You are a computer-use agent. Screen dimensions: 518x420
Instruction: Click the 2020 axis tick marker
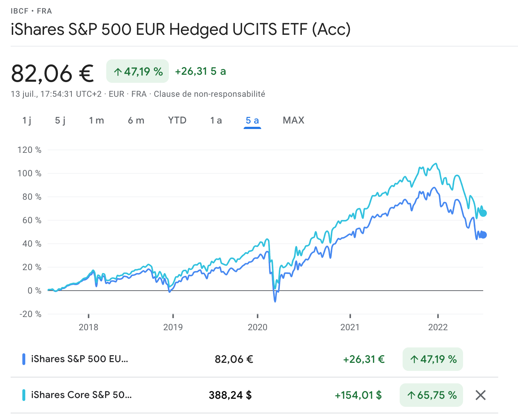coord(258,316)
